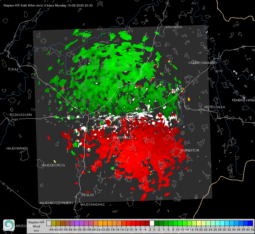Image resolution: width=255 pixels, height=234 pixels.
Task: Click the Napkor-HR legend title
Action: pos(36,222)
